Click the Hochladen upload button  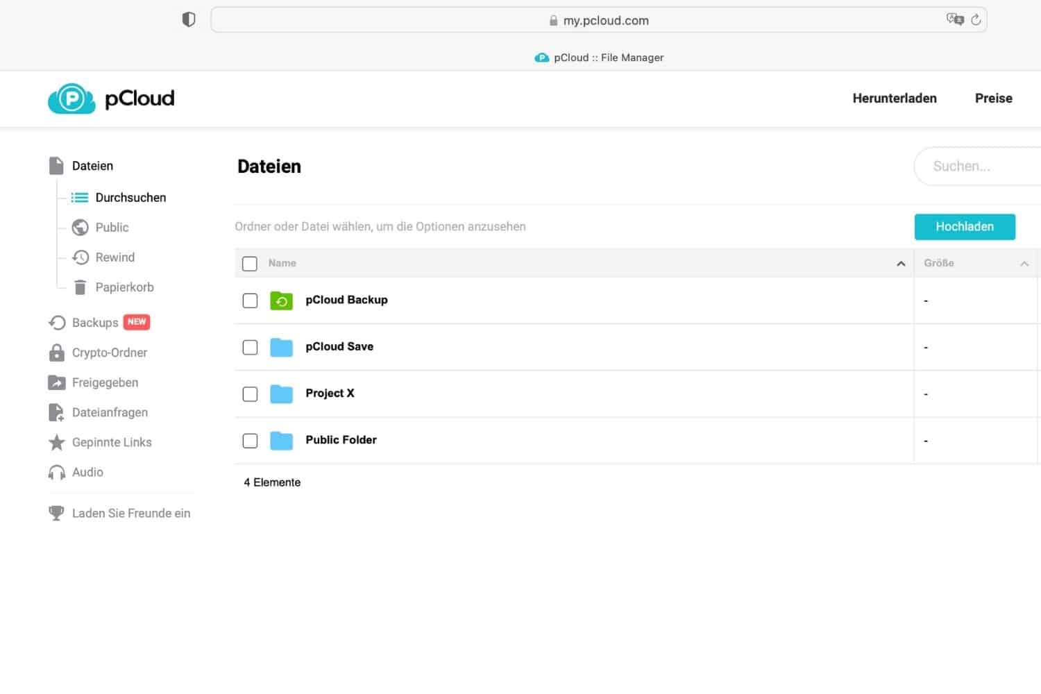click(965, 227)
